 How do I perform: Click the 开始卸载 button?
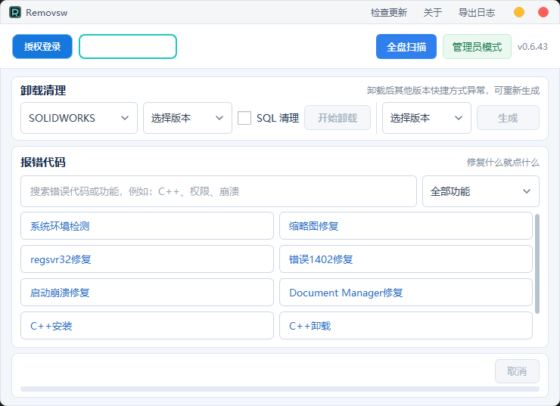click(x=338, y=118)
